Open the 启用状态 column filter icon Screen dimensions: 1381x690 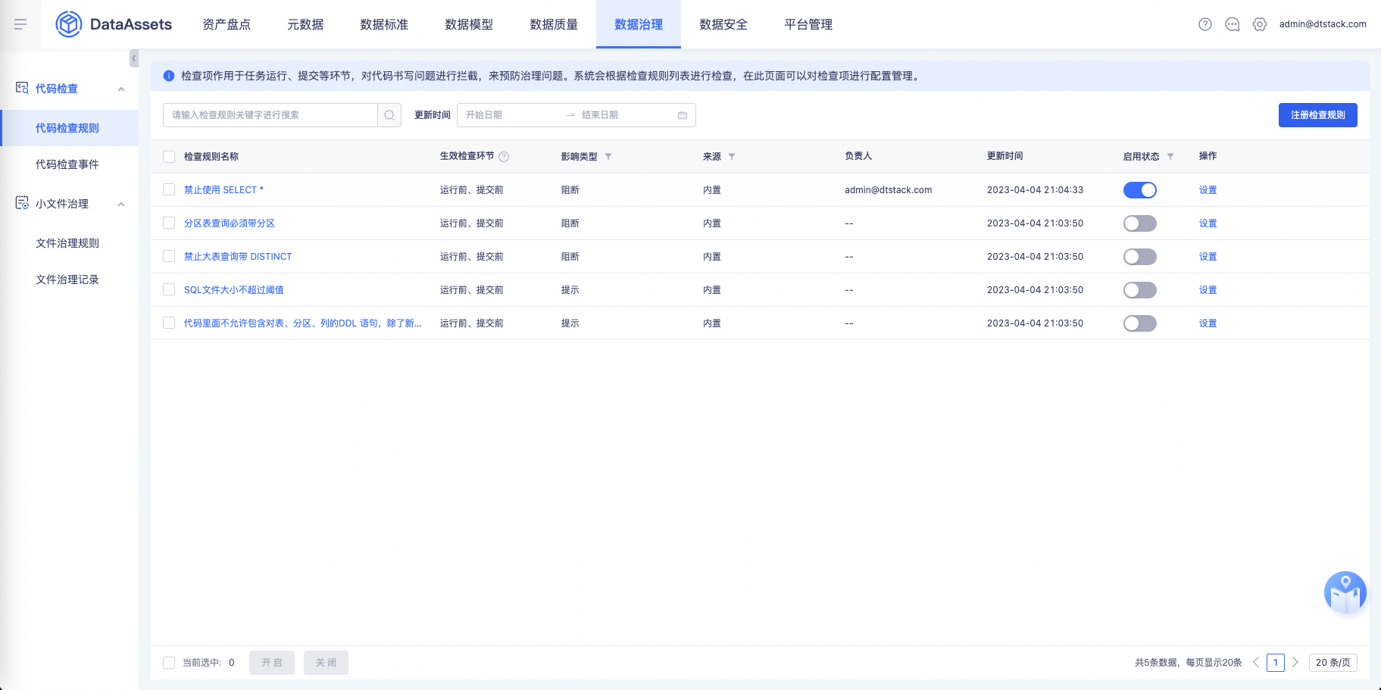click(x=1170, y=157)
